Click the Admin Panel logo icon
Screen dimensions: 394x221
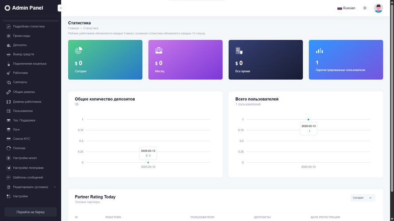pyautogui.click(x=7, y=8)
